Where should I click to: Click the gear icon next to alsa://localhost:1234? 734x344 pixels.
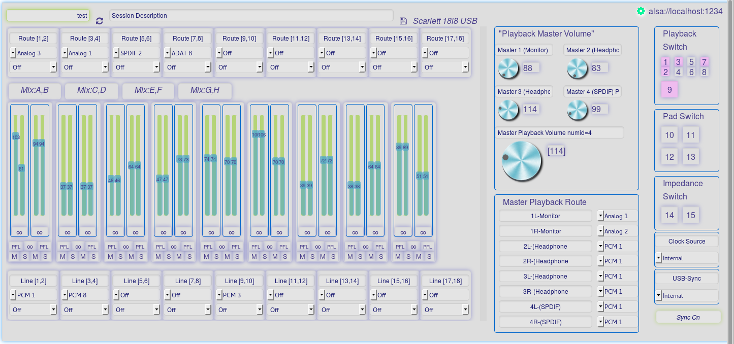[x=641, y=11]
